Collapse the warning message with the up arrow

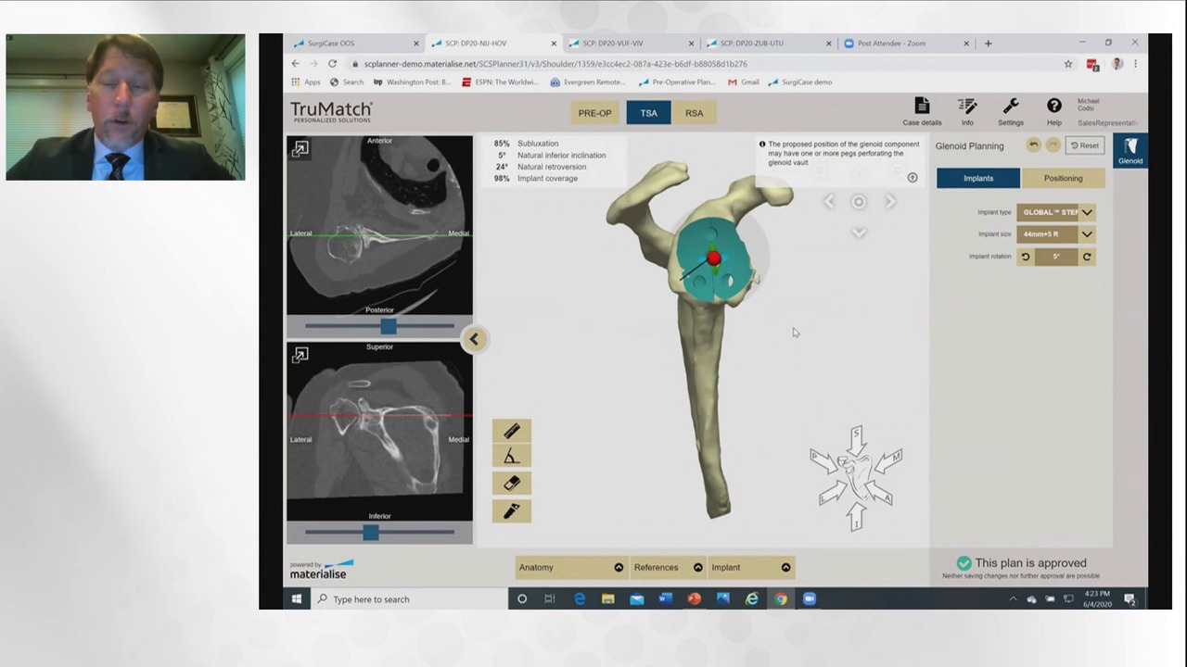pyautogui.click(x=913, y=178)
